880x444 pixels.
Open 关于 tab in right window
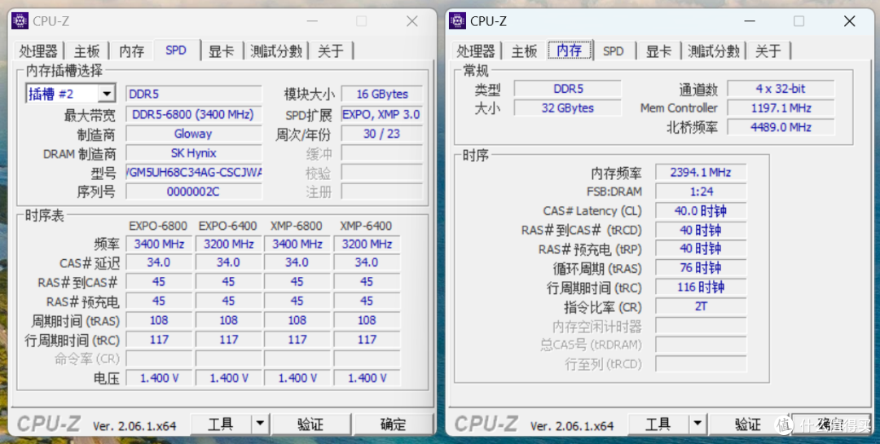[768, 51]
